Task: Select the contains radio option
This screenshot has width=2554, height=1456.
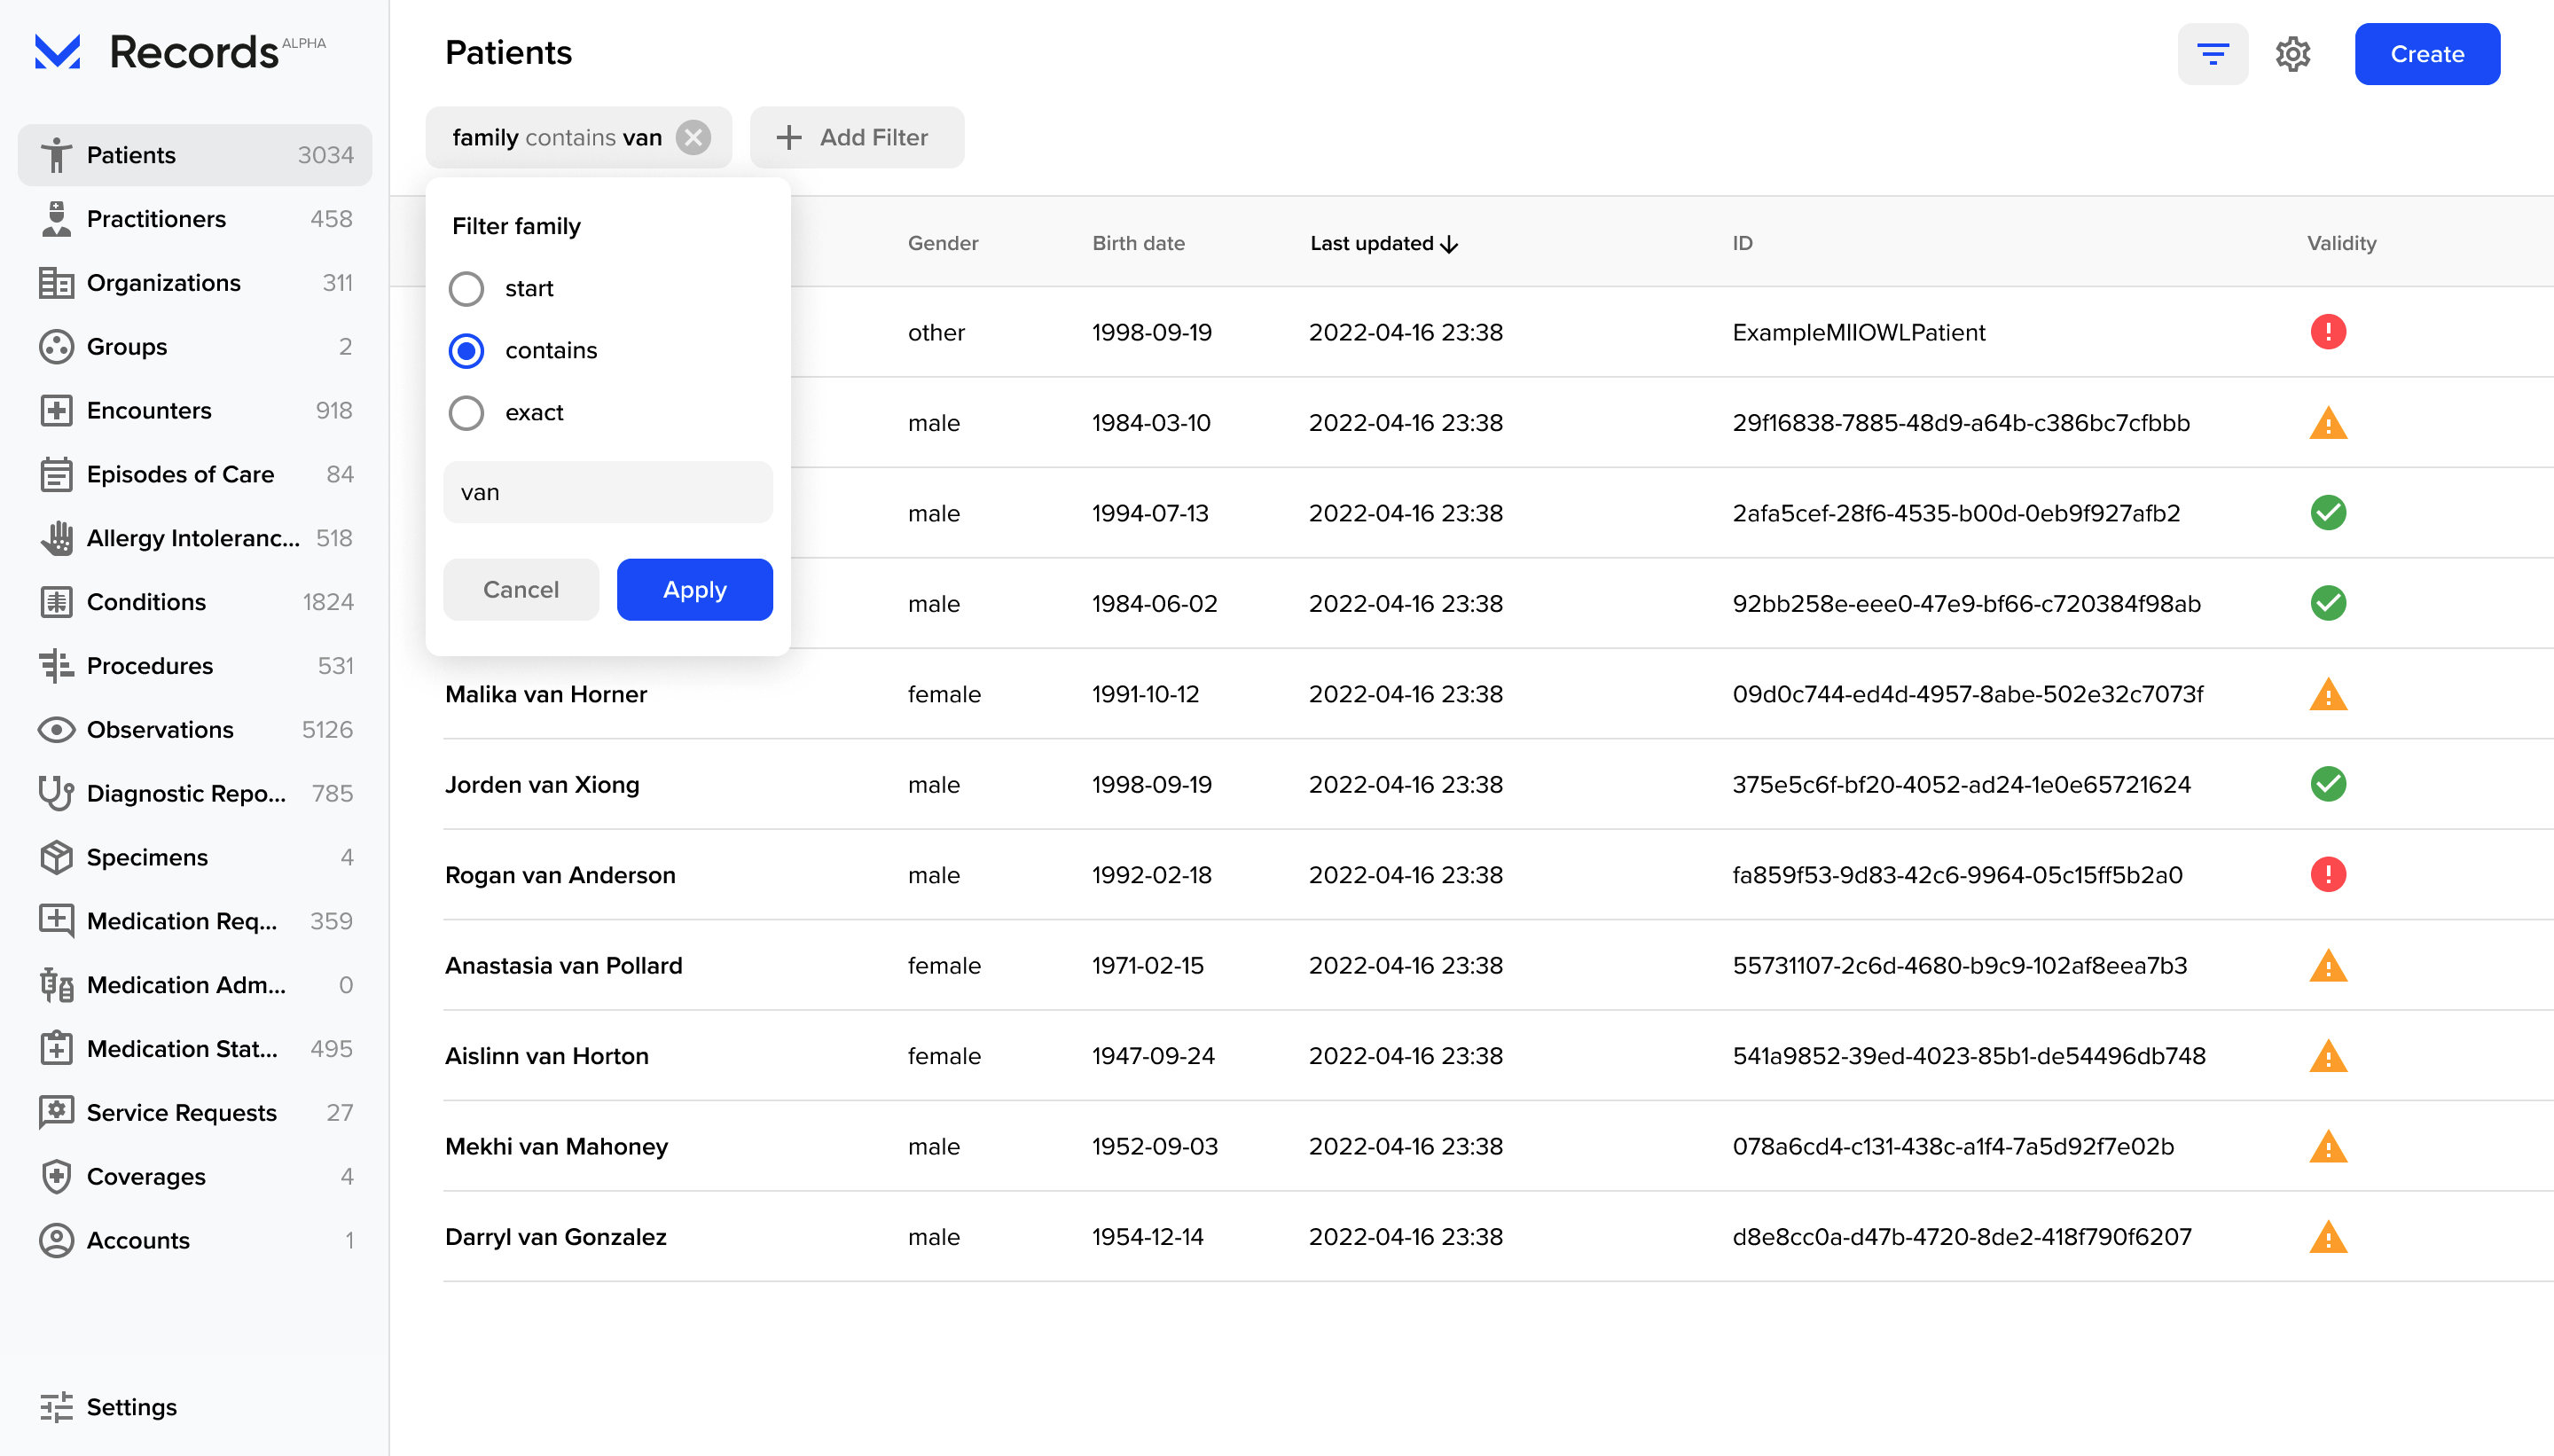Action: pos(466,351)
